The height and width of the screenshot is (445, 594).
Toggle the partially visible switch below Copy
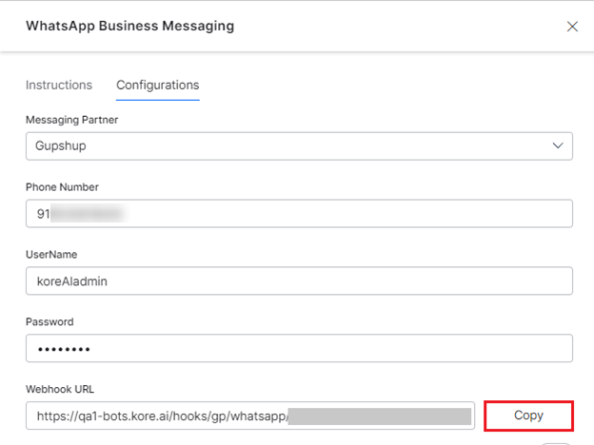[556, 442]
